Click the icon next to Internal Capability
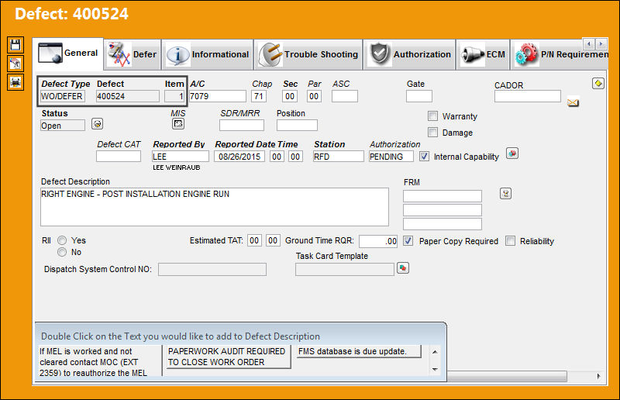 point(512,153)
